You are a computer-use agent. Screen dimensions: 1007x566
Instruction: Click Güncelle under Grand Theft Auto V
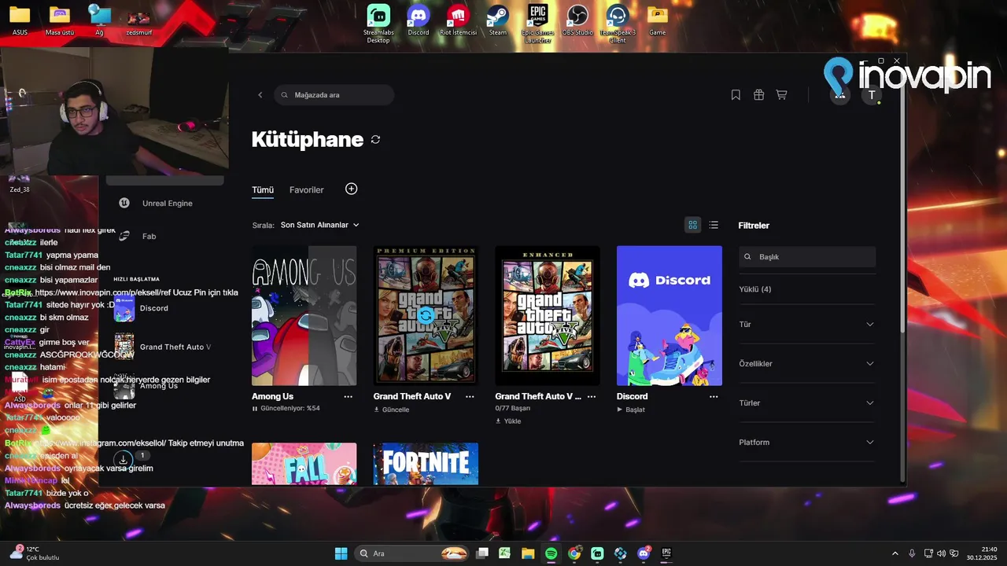tap(391, 410)
